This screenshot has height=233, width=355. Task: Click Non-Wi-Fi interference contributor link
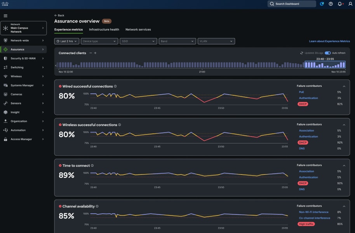[313, 212]
